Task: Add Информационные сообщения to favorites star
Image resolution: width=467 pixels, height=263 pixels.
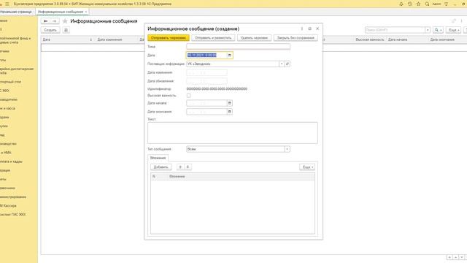Action: click(x=65, y=21)
